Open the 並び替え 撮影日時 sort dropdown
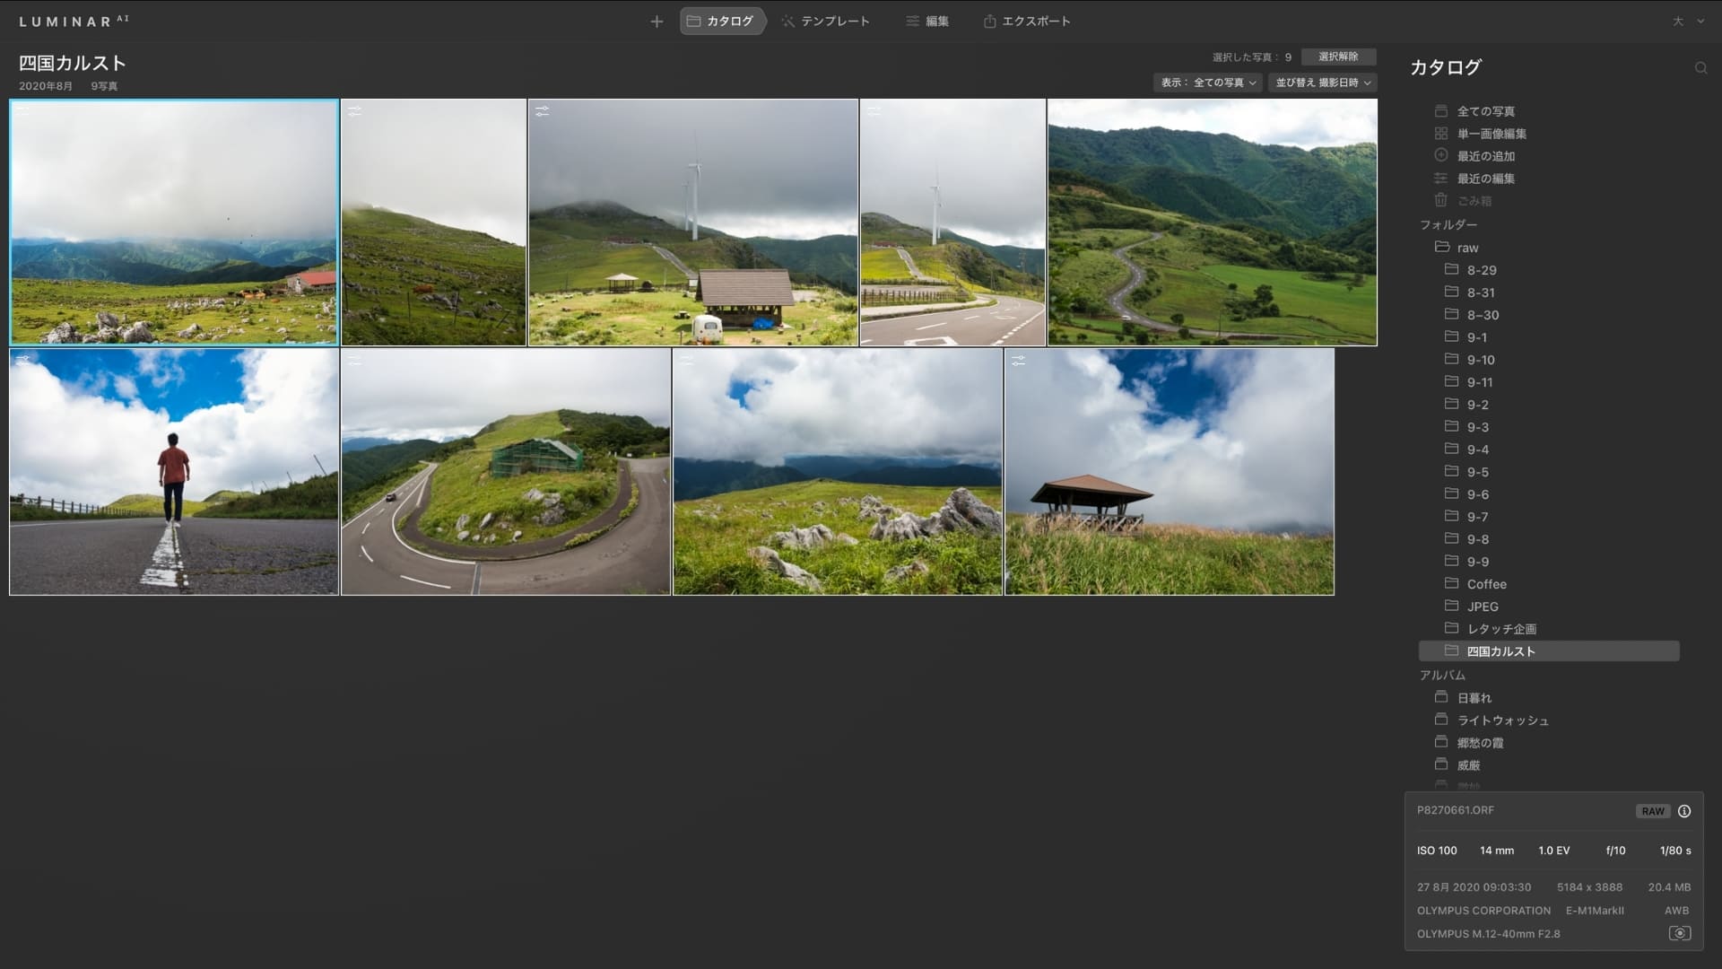The width and height of the screenshot is (1722, 969). click(x=1322, y=83)
